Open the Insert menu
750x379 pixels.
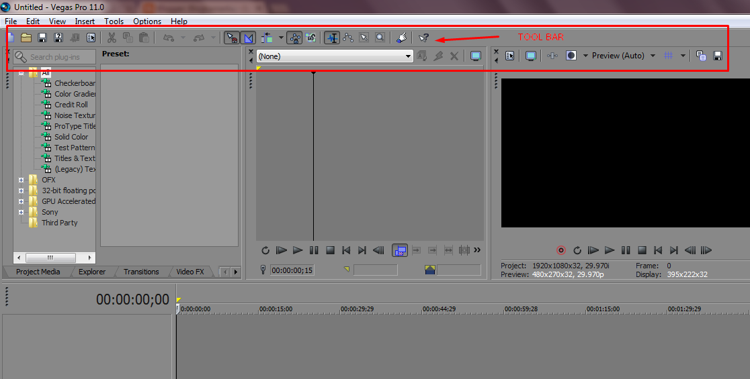point(85,21)
